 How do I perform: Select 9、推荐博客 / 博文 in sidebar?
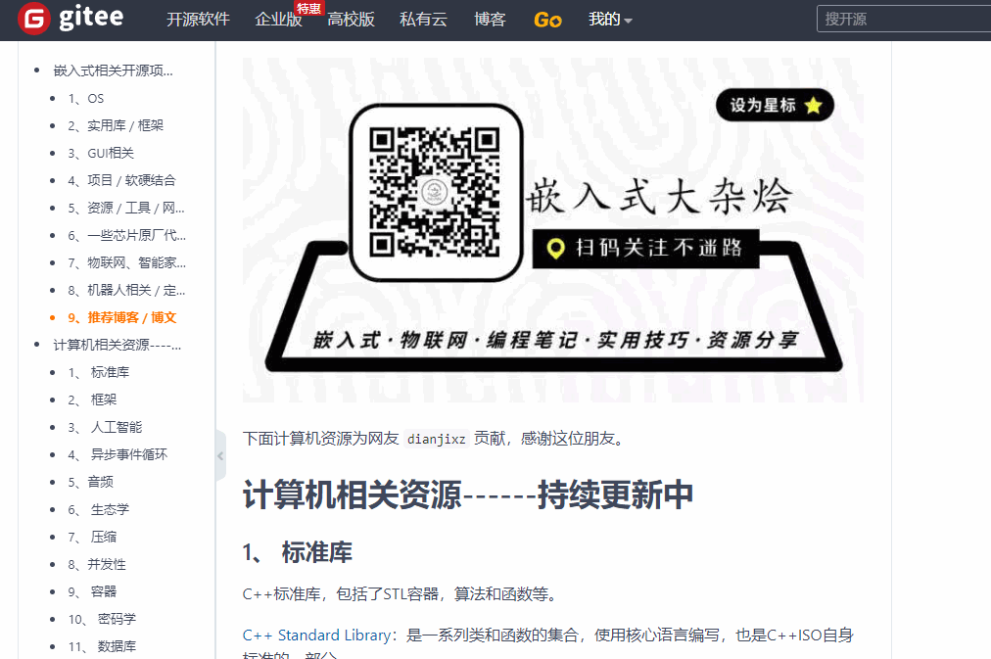121,317
